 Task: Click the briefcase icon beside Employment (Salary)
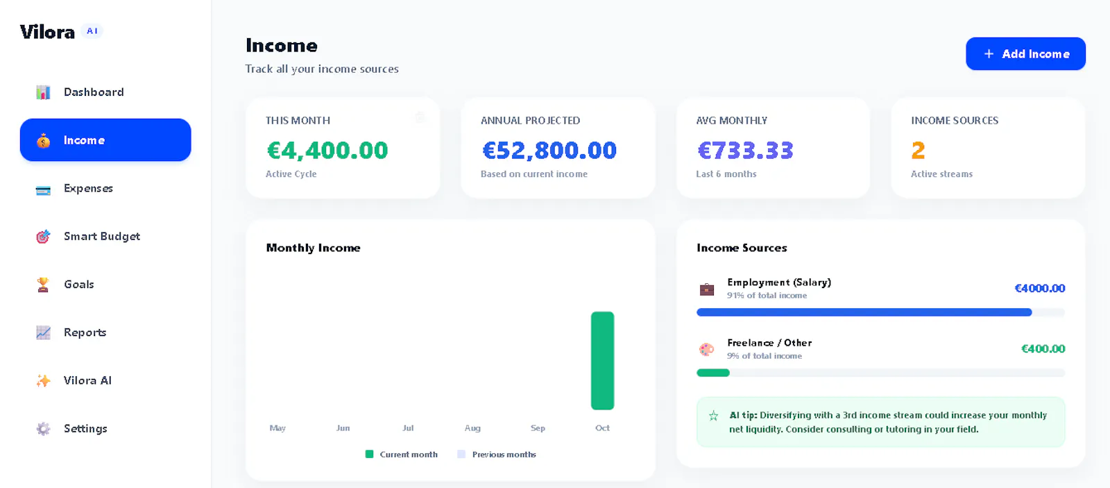tap(707, 289)
